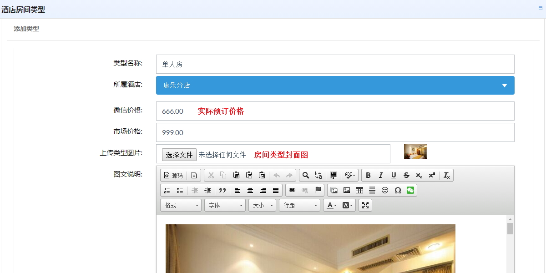546x273 pixels.
Task: Open the 所属酒店 hotel dropdown 康乐分店
Action: point(335,85)
